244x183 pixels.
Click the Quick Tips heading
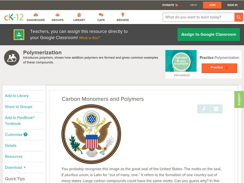[15, 179]
